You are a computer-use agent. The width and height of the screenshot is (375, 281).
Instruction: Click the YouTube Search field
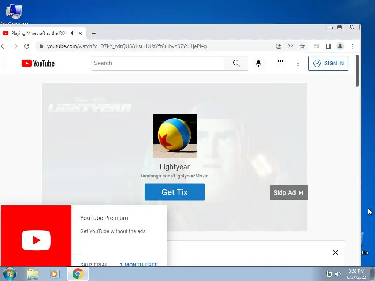(158, 63)
